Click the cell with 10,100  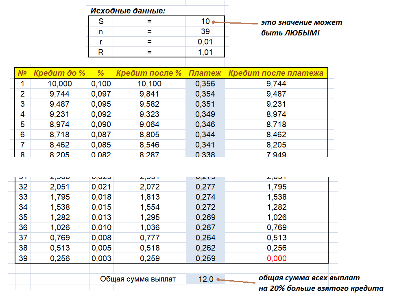coord(149,84)
